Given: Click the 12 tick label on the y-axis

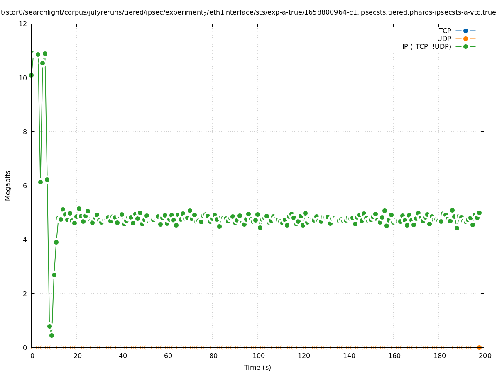Looking at the screenshot, I should [x=23, y=24].
